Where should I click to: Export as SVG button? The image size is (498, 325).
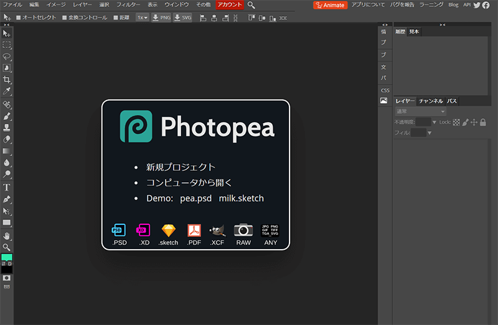tap(182, 18)
